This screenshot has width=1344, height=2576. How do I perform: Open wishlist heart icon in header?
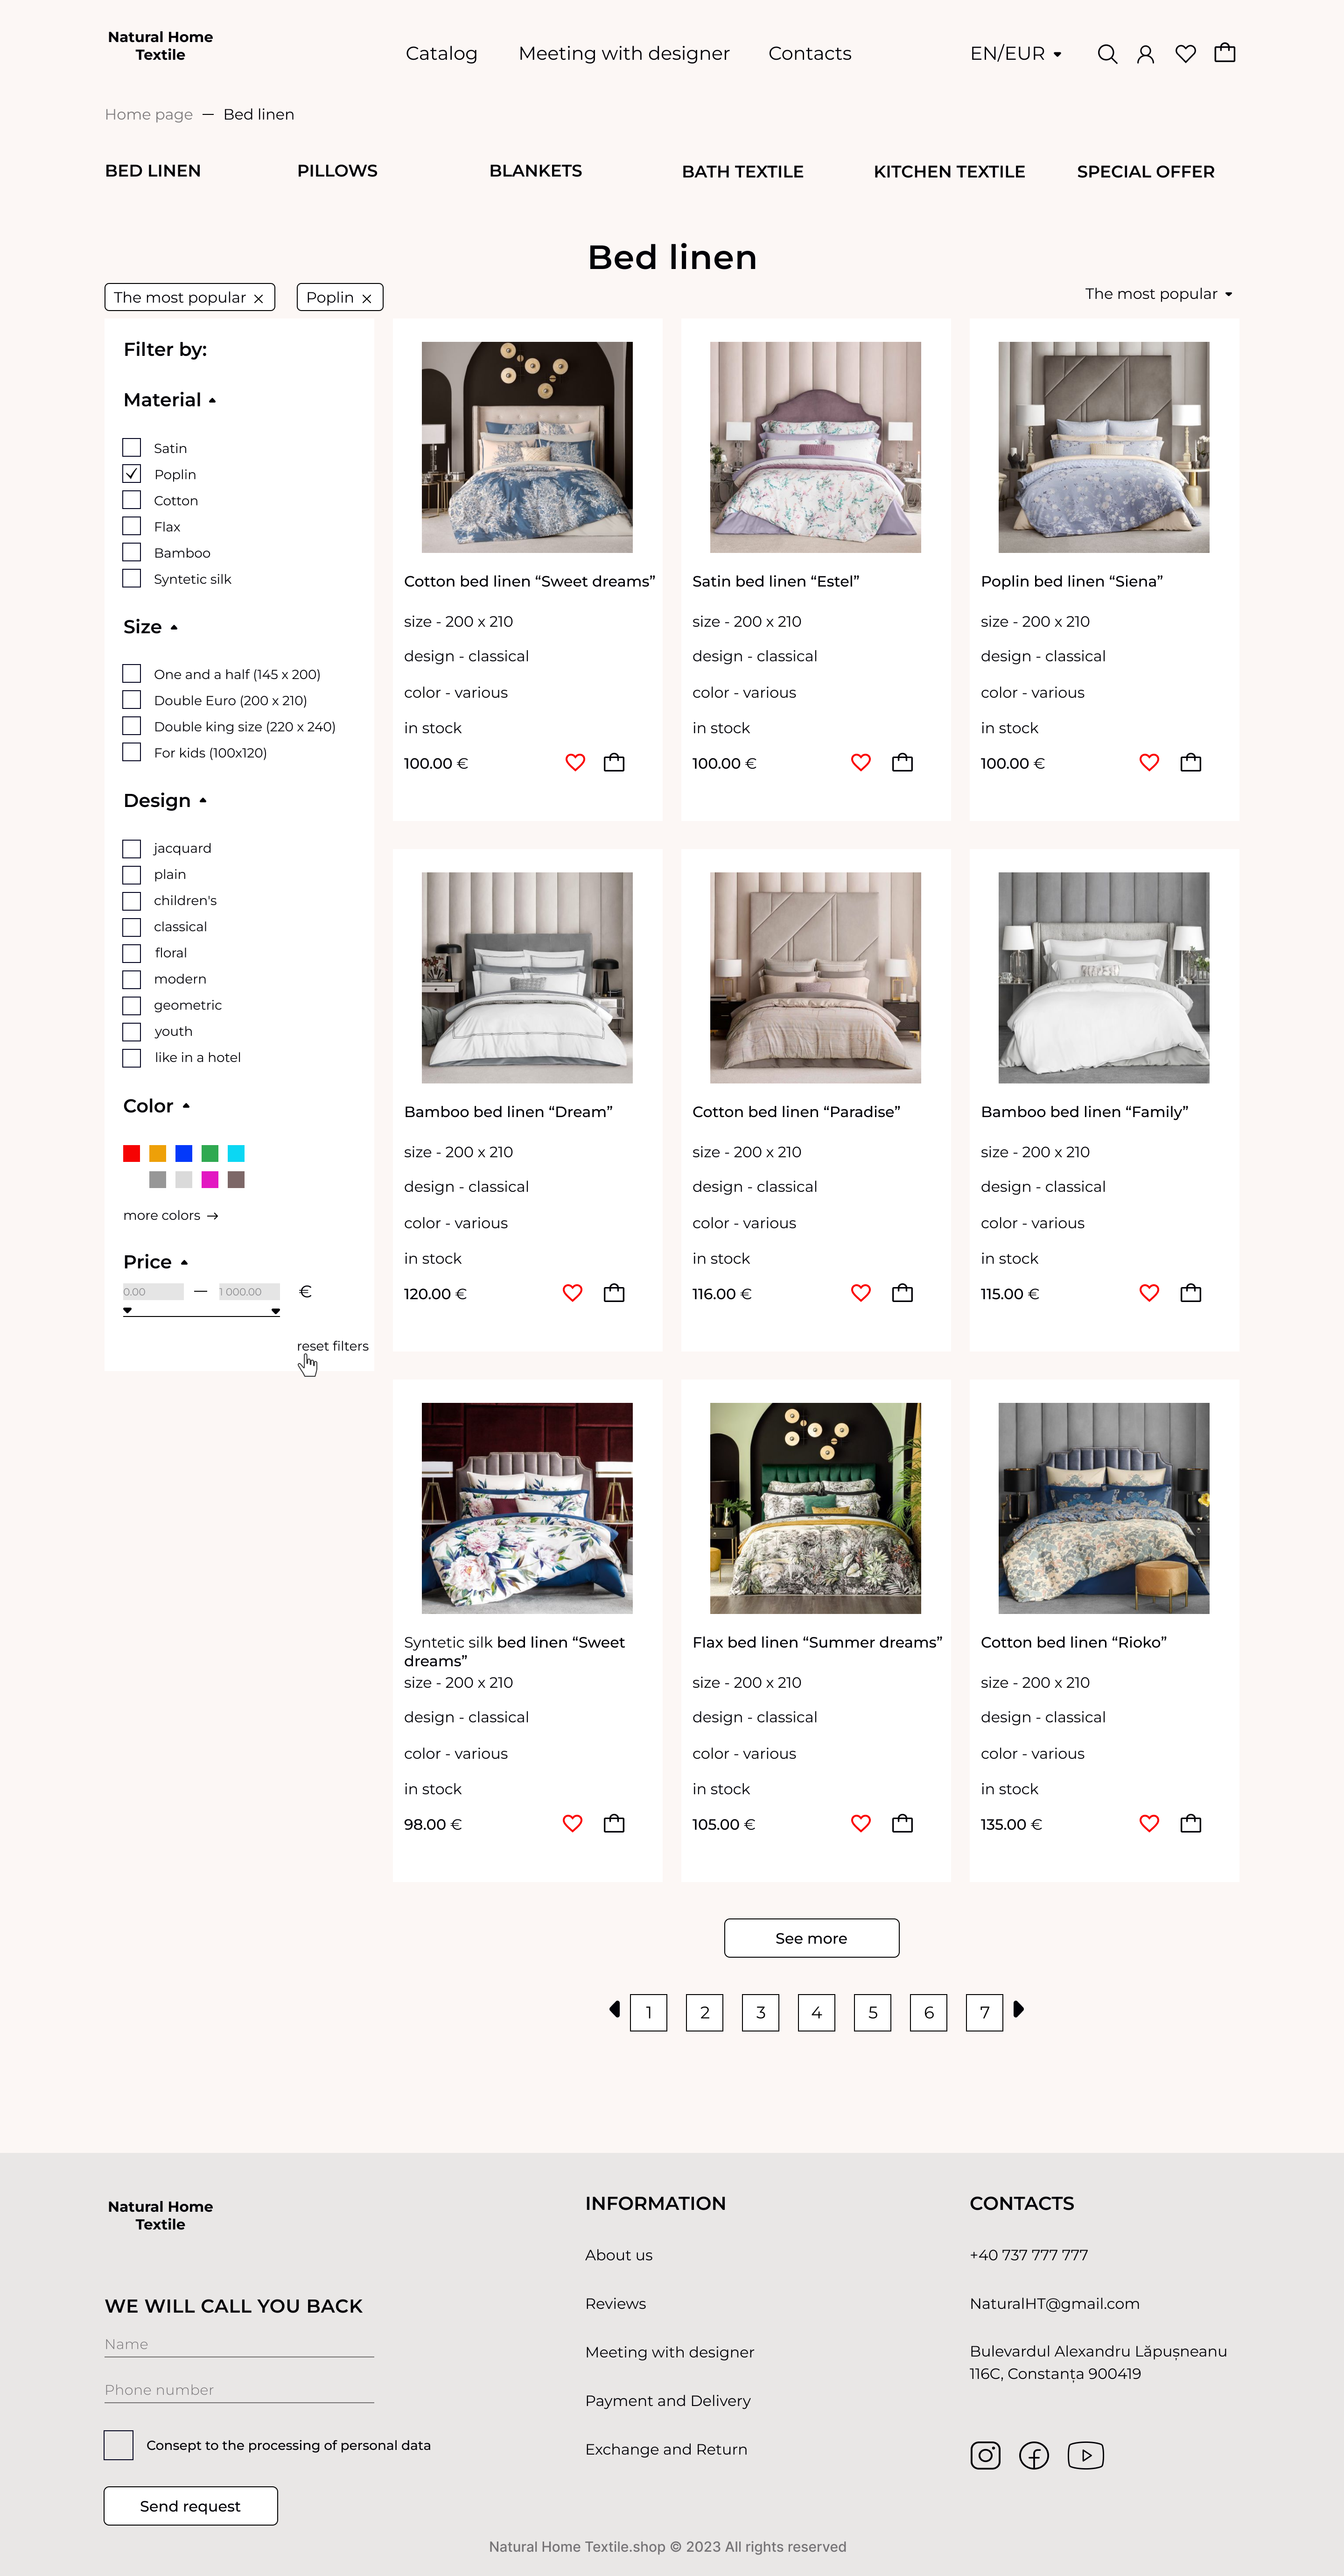(1185, 54)
